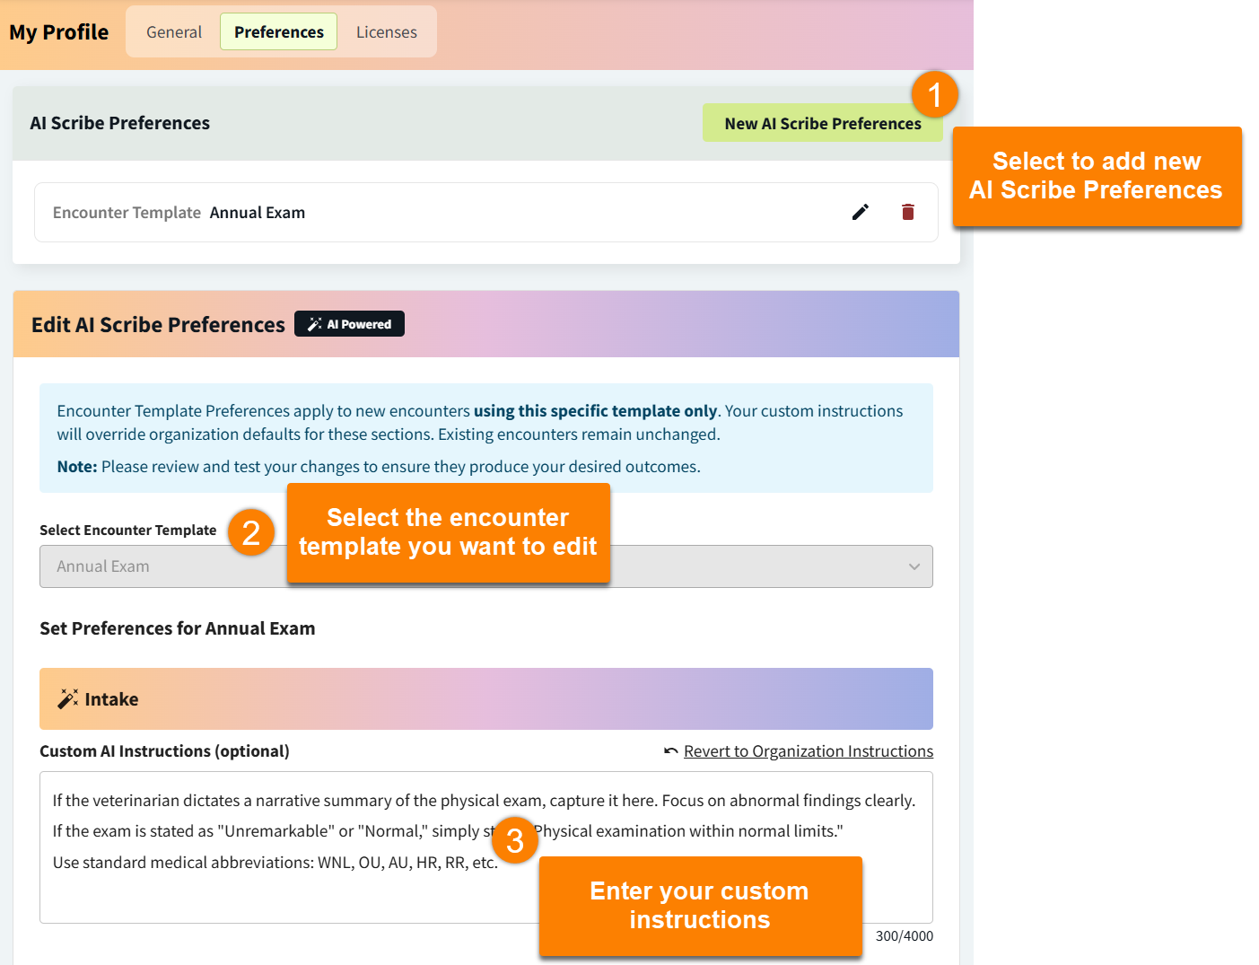Click the magic wand icon beside Intake
Screen dimensions: 1259x965
[x=68, y=698]
